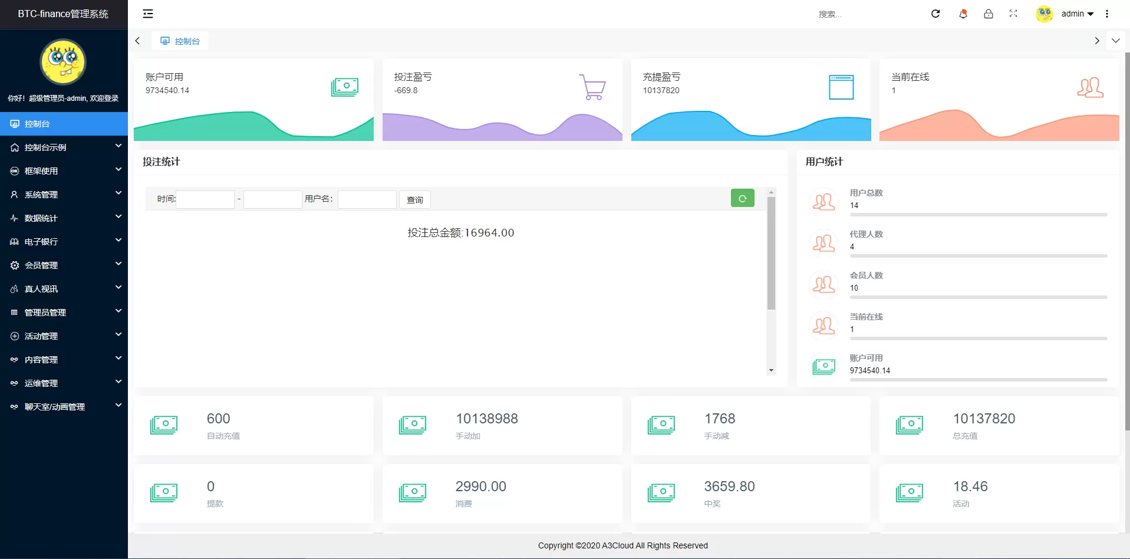Open the vertical three-dots more menu
Image resolution: width=1130 pixels, height=559 pixels.
point(1107,14)
